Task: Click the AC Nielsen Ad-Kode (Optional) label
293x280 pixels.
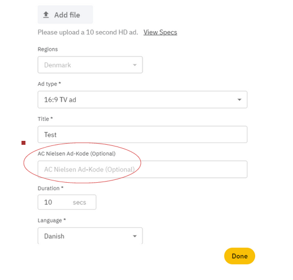Action: (76, 154)
